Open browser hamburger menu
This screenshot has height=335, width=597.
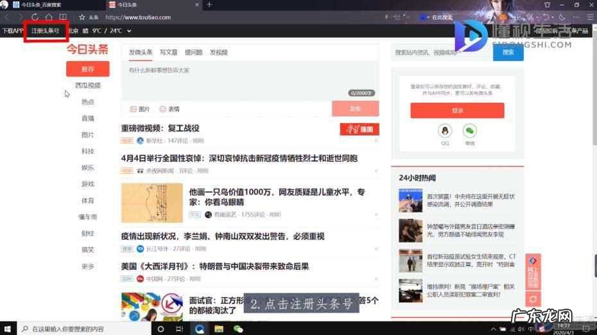coord(590,17)
